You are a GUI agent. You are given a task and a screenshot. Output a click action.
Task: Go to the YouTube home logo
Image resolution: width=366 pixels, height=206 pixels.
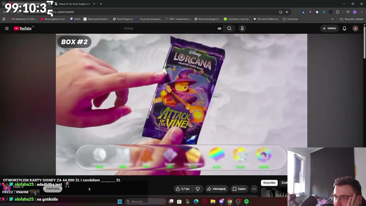click(x=23, y=28)
